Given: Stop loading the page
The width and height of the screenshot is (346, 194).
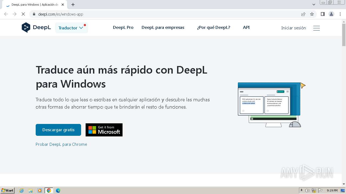Looking at the screenshot, I should 23,14.
